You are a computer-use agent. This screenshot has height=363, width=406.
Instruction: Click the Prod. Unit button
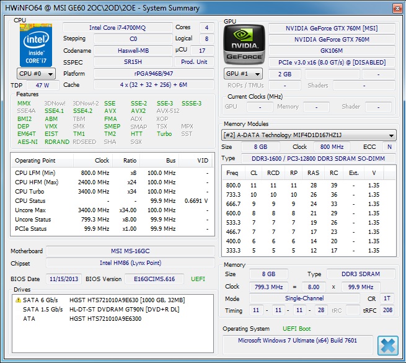pyautogui.click(x=194, y=61)
